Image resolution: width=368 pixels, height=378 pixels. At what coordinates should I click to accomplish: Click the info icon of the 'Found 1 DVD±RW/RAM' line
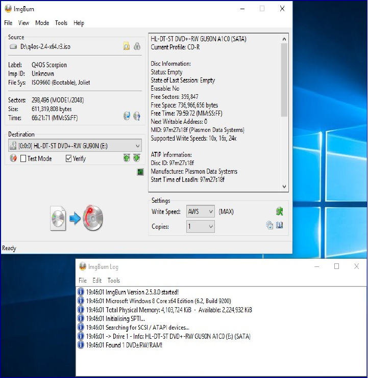tap(81, 345)
